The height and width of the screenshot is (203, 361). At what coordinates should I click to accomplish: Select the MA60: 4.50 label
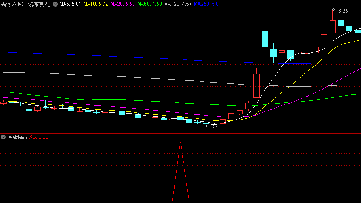149,4
